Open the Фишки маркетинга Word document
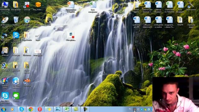 147,22
